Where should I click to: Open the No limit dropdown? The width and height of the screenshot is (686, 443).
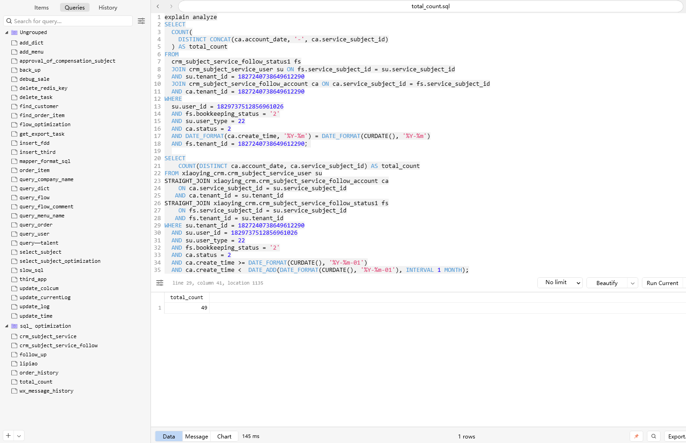click(561, 282)
